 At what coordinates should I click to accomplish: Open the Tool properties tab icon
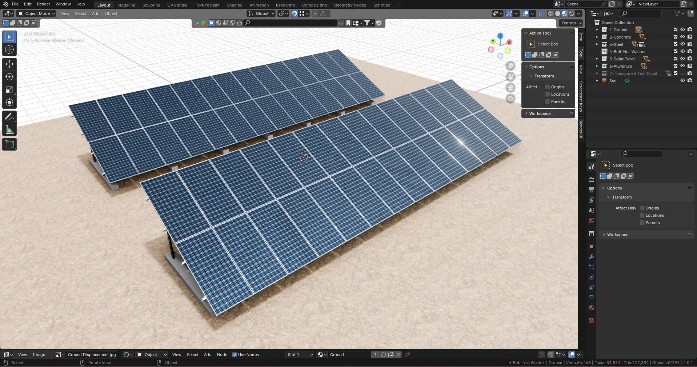(x=592, y=166)
